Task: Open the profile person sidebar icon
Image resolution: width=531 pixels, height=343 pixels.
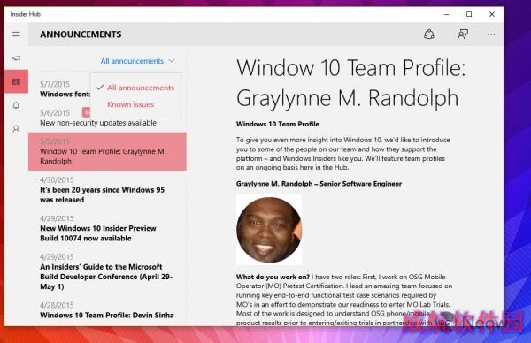Action: [x=16, y=129]
